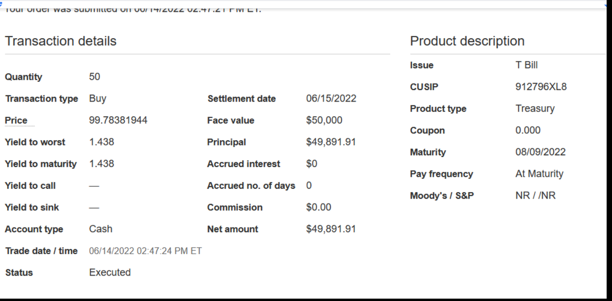The height and width of the screenshot is (301, 612).
Task: Click the Account type Cash value
Action: (x=100, y=229)
